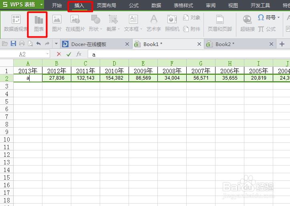Insert WordArt using 艺术字

tap(154, 24)
